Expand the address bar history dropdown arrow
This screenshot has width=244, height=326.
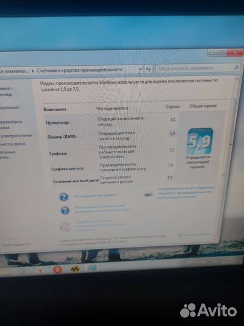[x=140, y=69]
